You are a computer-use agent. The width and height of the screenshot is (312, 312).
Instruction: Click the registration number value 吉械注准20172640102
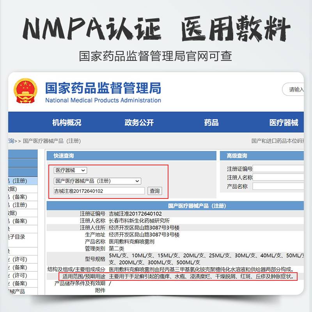[x=135, y=214]
